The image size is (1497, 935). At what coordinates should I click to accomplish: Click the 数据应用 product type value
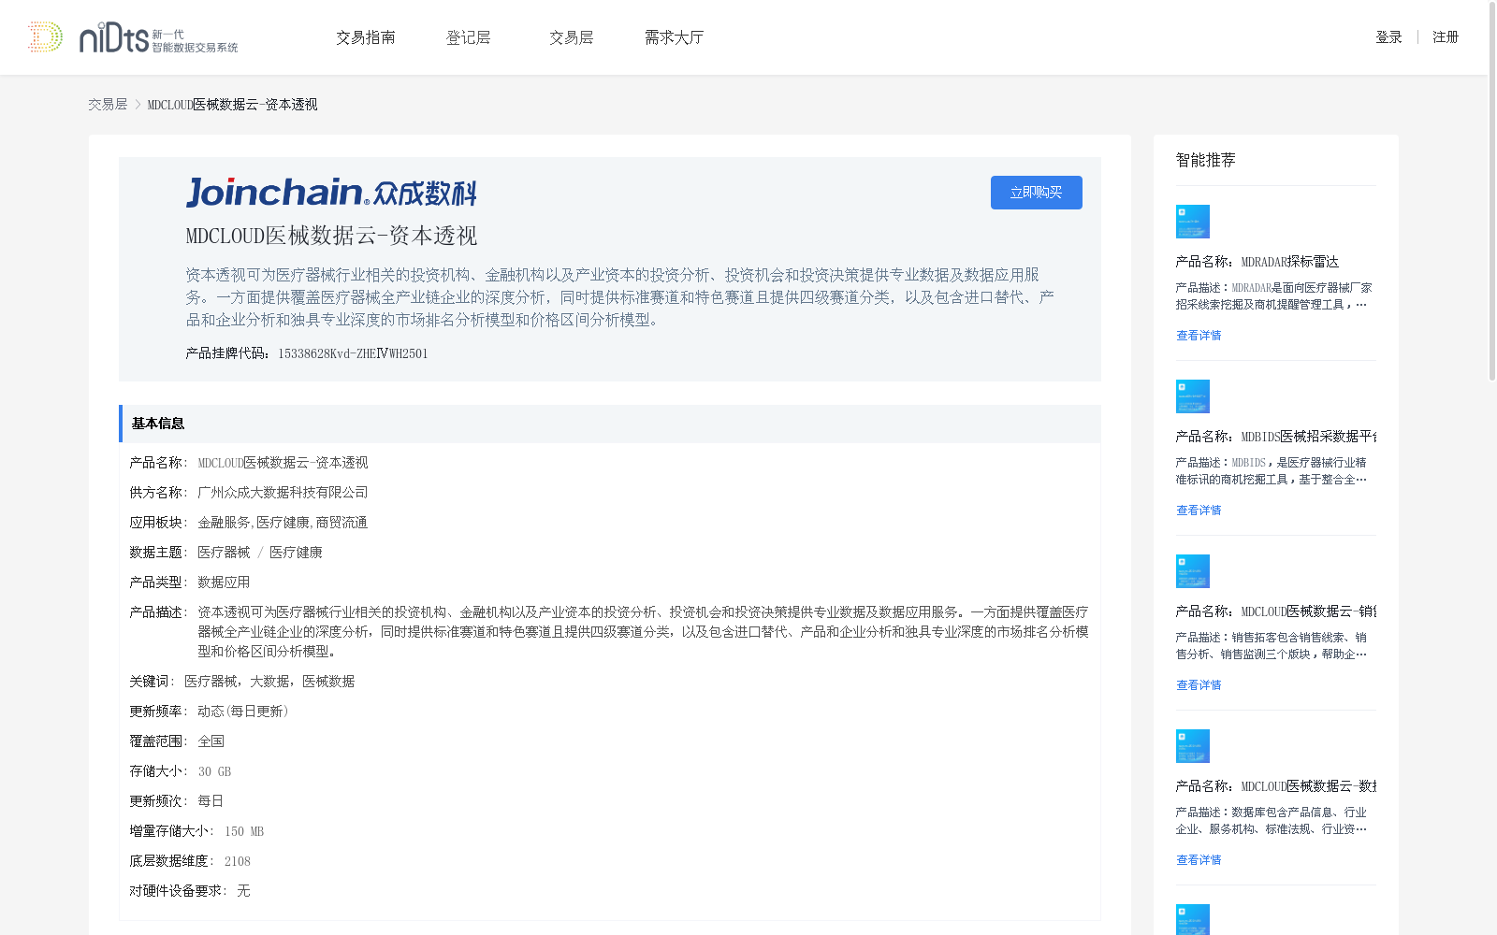pos(224,583)
